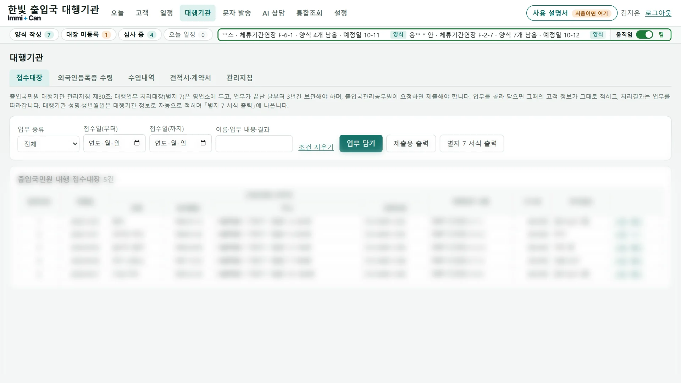Click the 로그아웃 link
The width and height of the screenshot is (681, 383).
pos(658,13)
